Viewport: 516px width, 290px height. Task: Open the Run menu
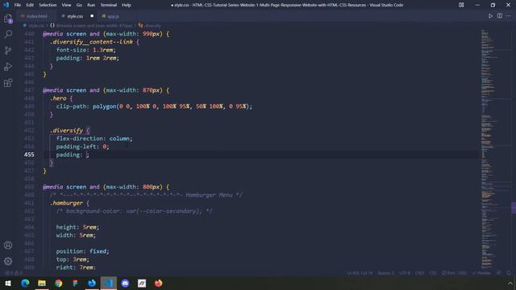coord(91,5)
